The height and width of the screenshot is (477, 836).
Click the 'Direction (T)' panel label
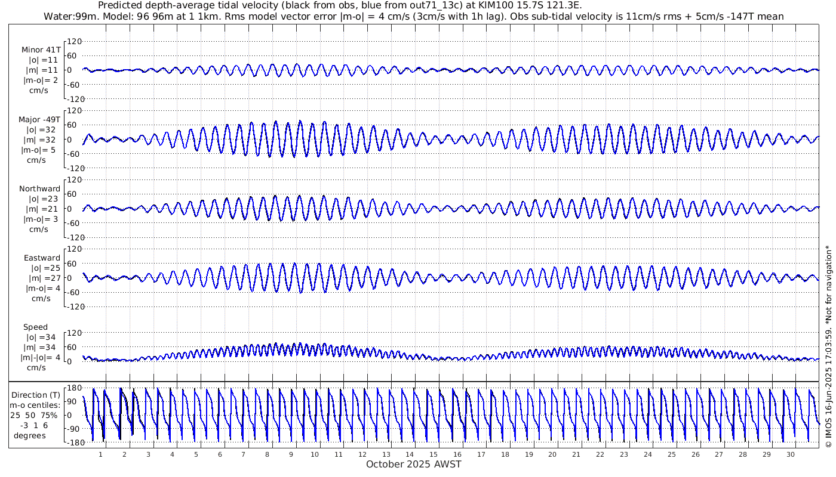click(37, 395)
